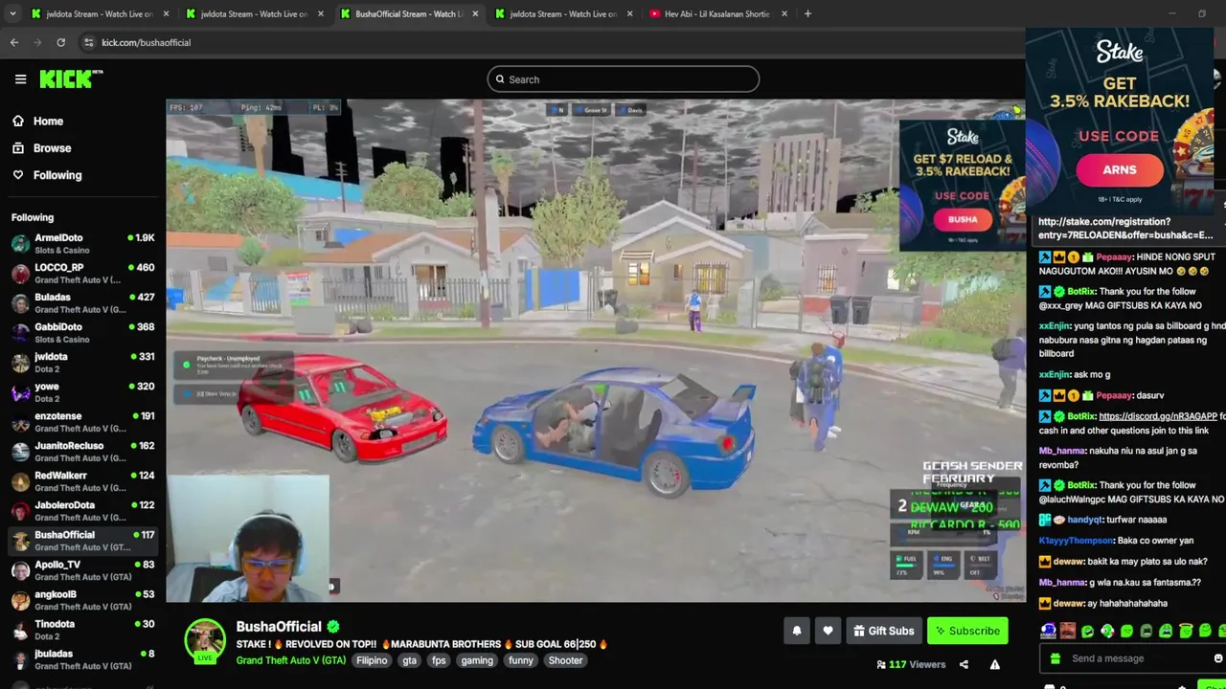Click the address bar URL kick.com/bushaofficial
Image resolution: width=1226 pixels, height=689 pixels.
tap(146, 42)
